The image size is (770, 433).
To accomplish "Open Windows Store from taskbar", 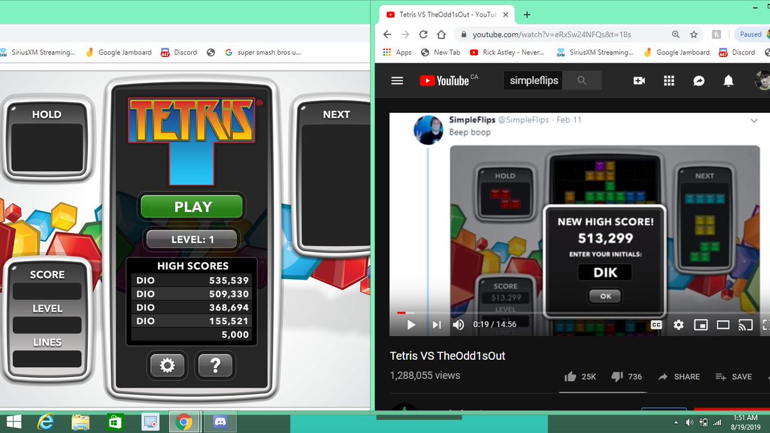I will (x=115, y=422).
